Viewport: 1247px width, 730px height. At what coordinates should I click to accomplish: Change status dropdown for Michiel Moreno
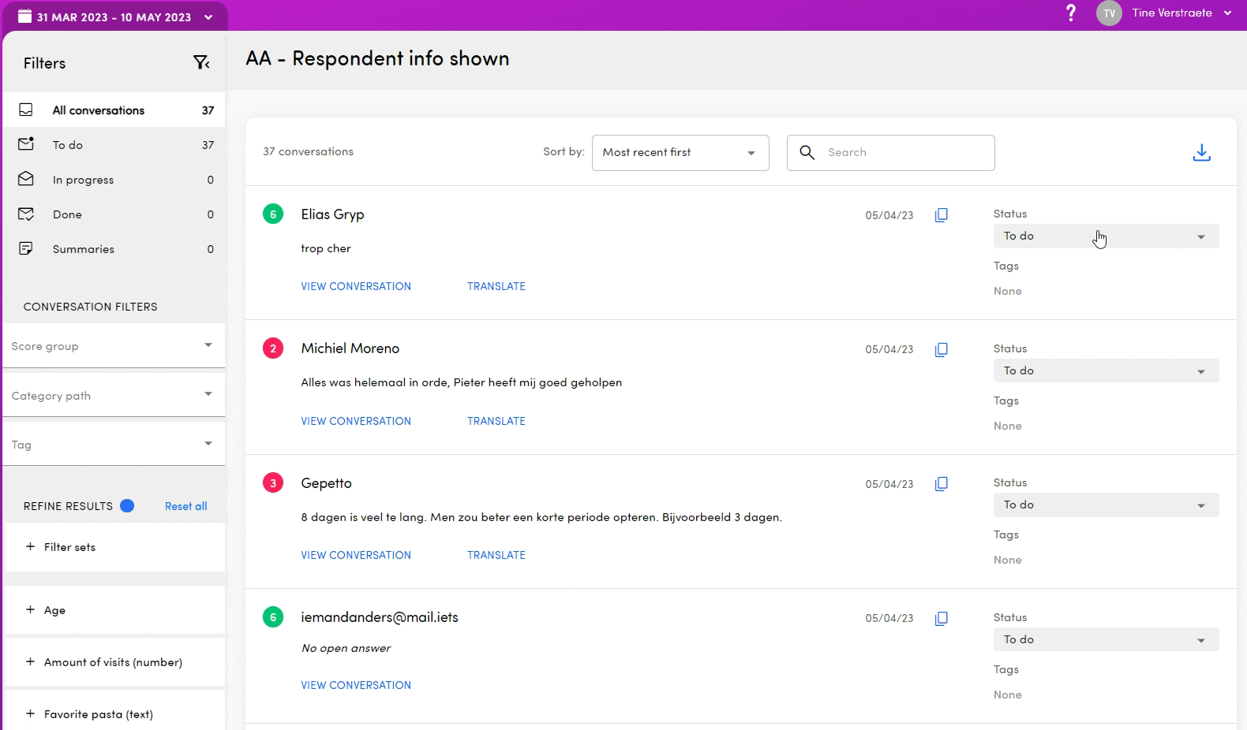[x=1105, y=371]
